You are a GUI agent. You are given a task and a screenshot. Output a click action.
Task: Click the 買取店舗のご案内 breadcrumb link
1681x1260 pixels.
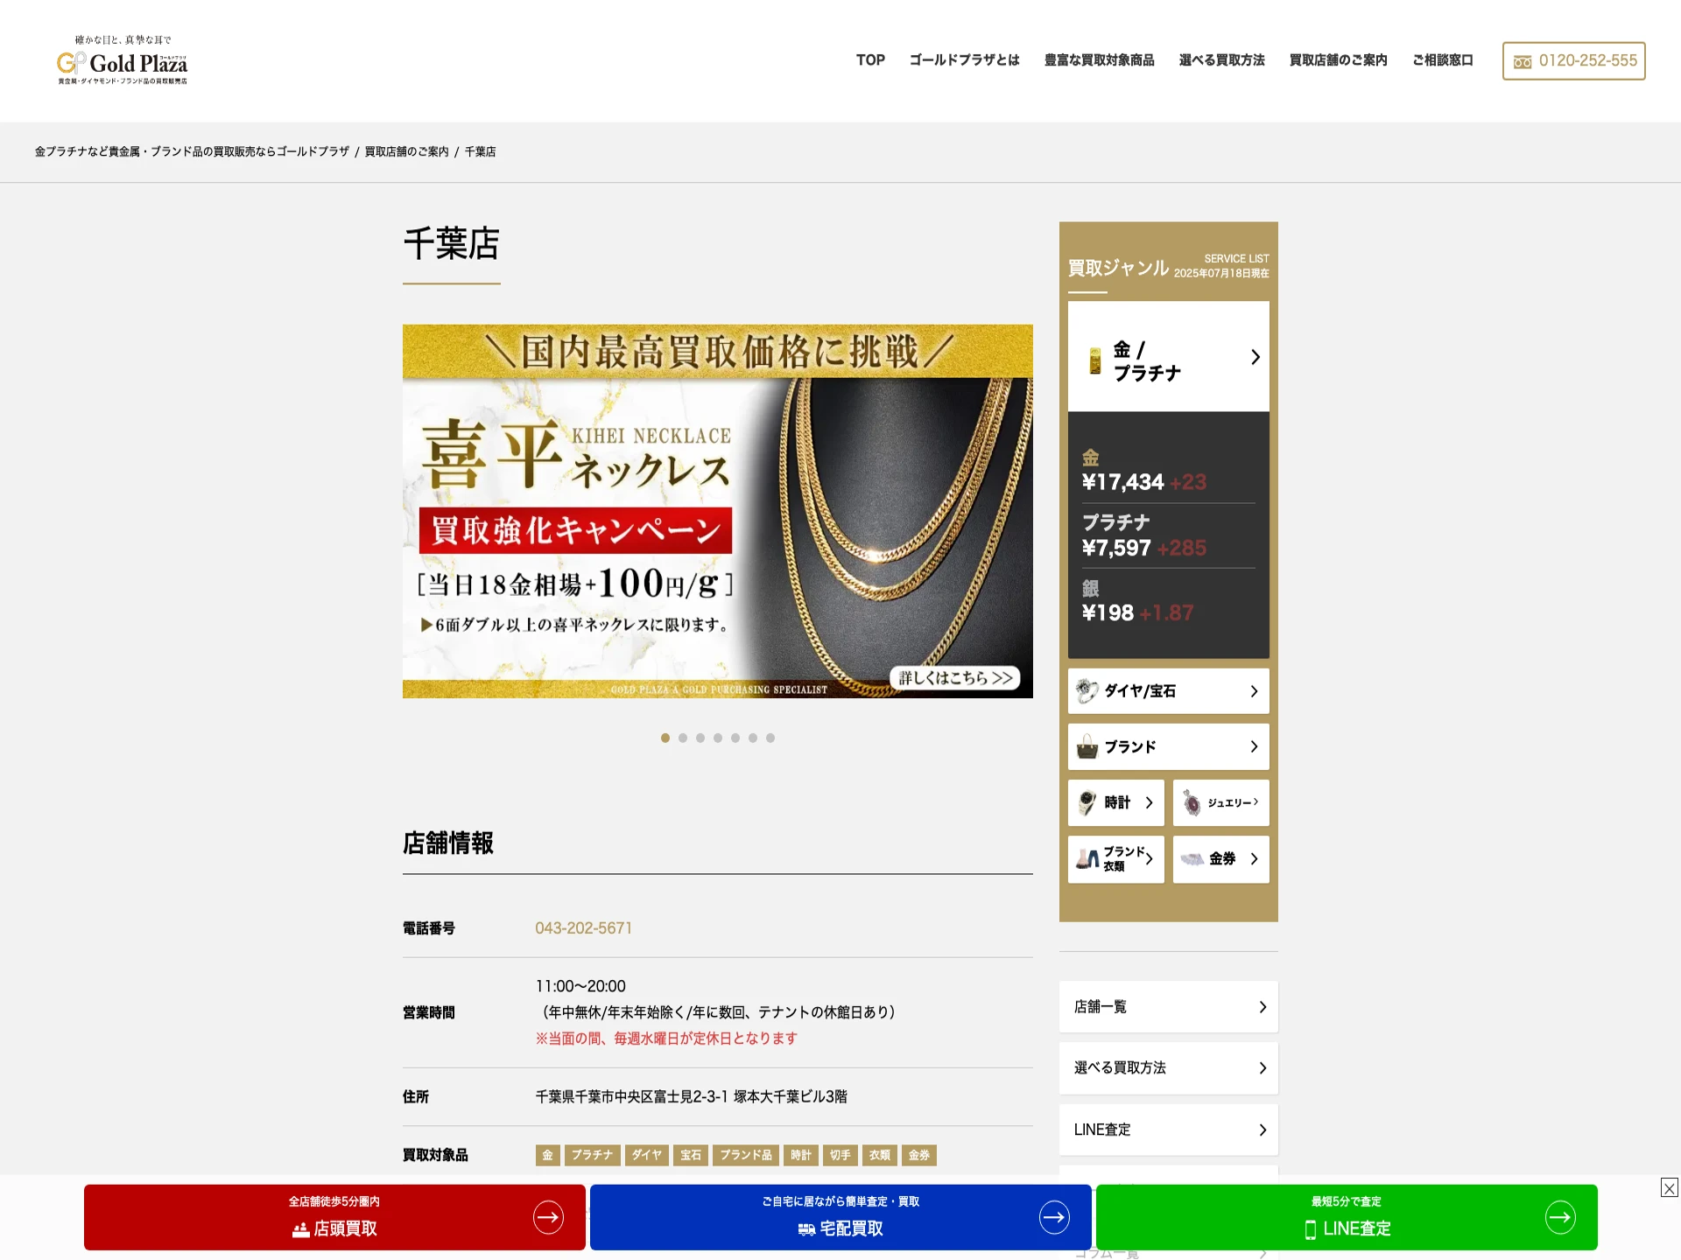(406, 151)
